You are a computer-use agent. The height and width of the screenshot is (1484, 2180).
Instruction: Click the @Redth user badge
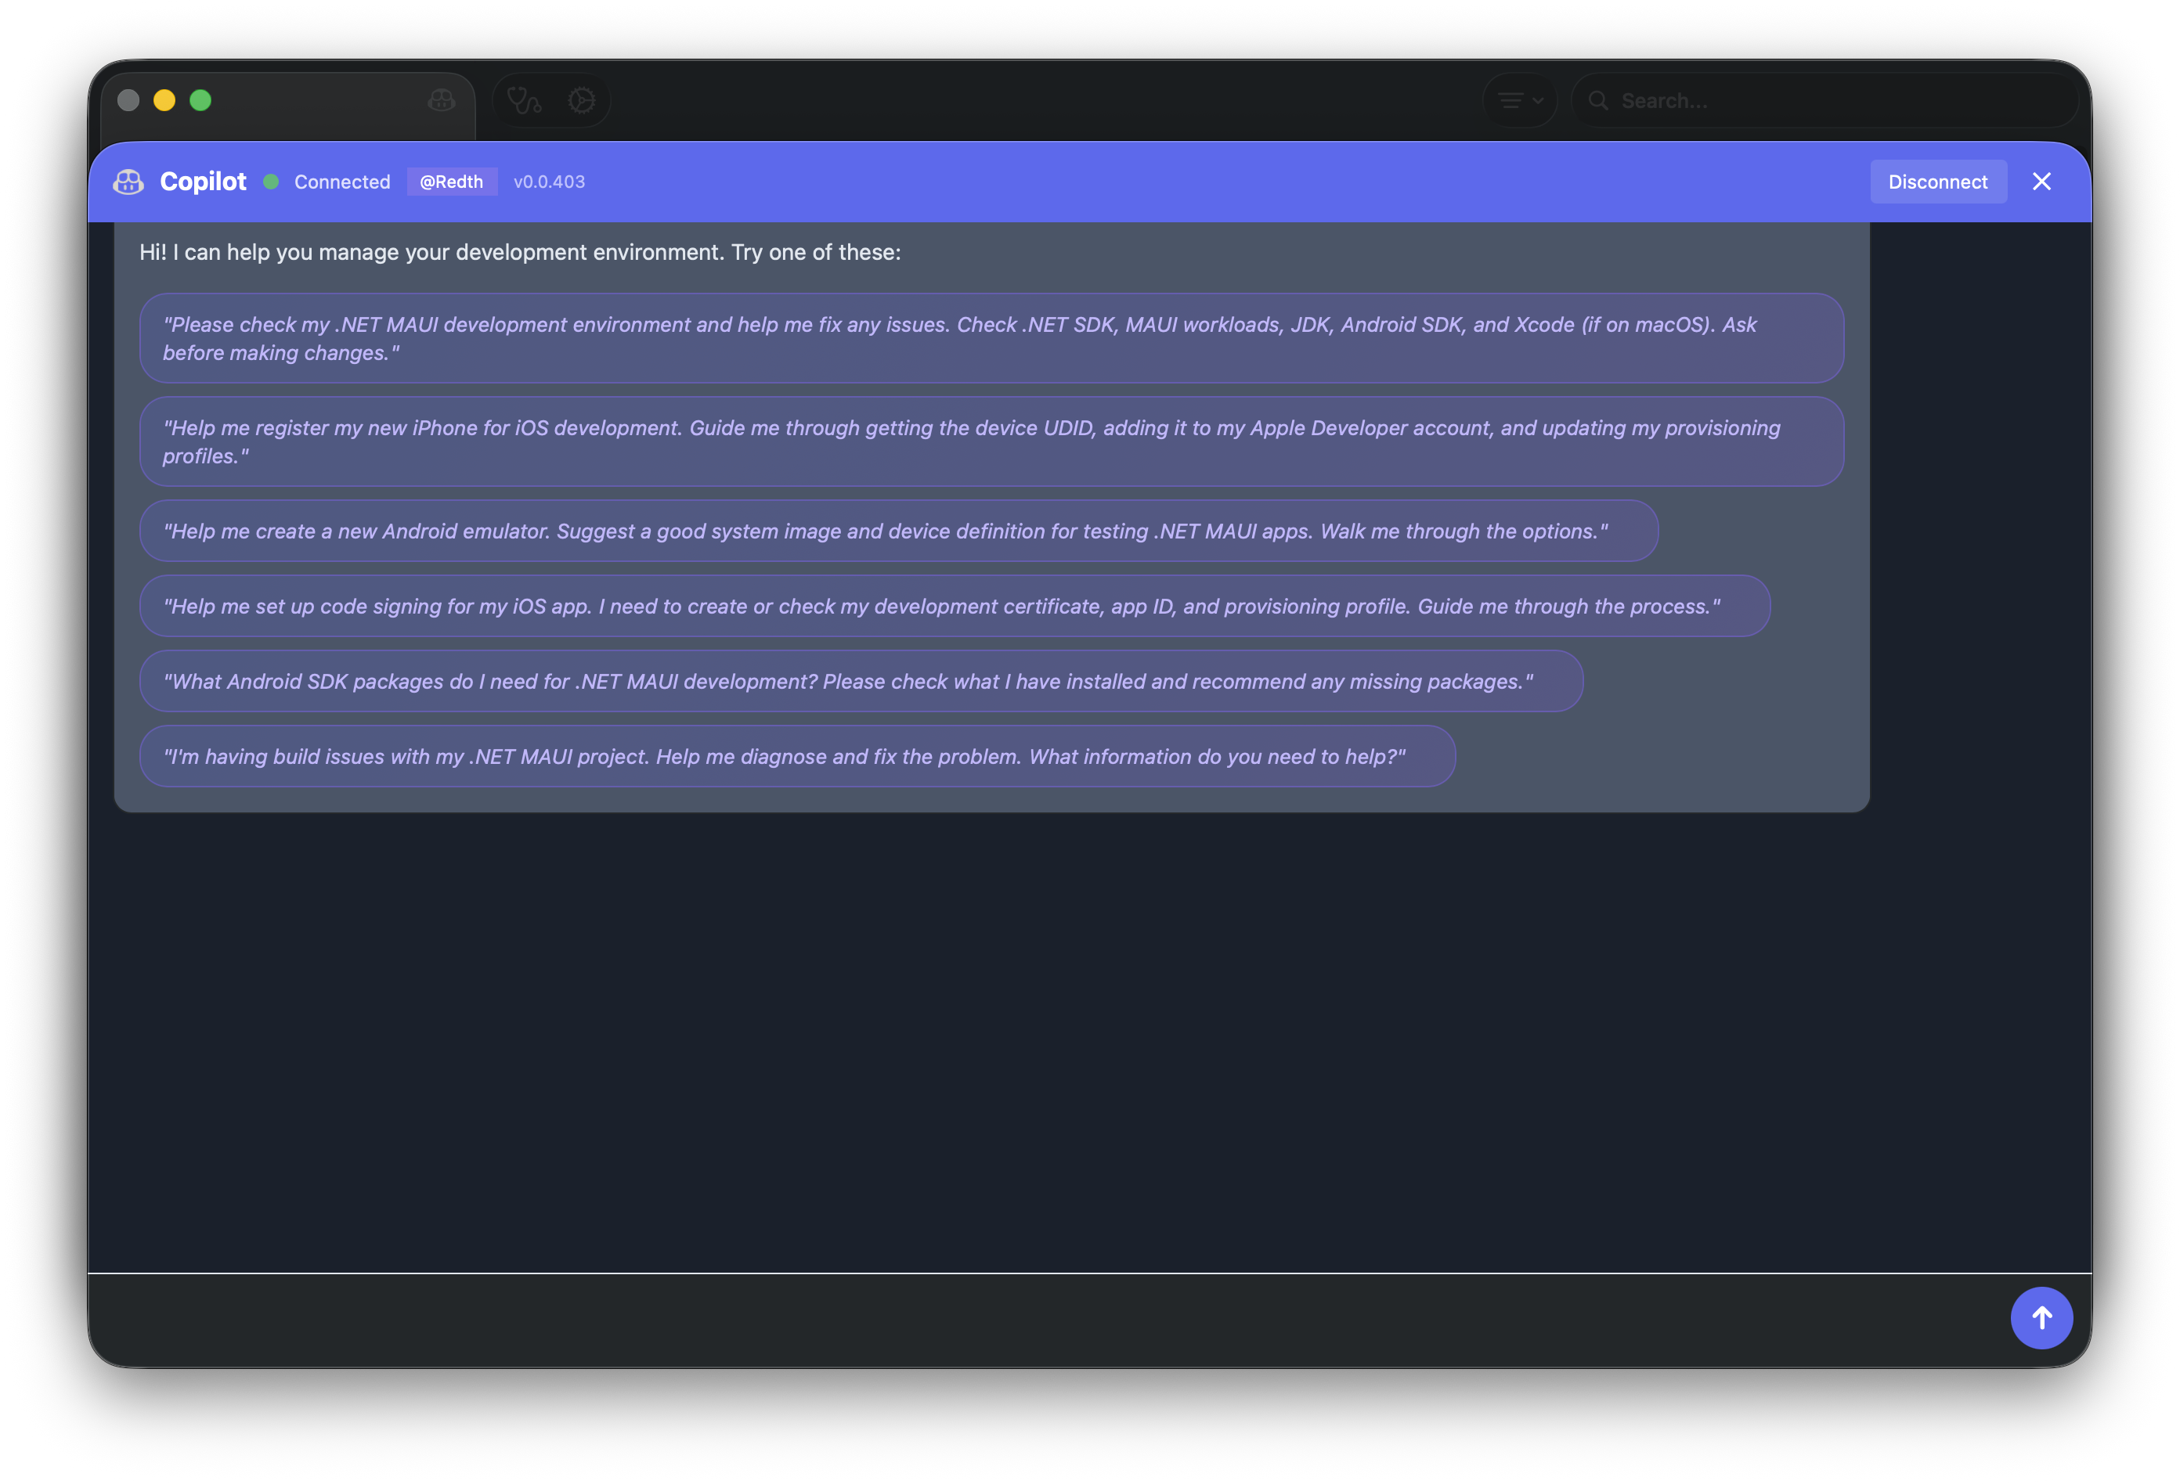coord(452,181)
